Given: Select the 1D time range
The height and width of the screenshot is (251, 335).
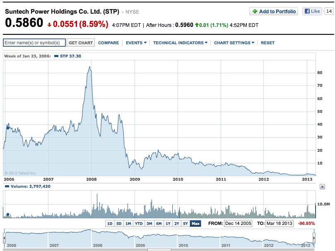Looking at the screenshot, I should [x=110, y=224].
